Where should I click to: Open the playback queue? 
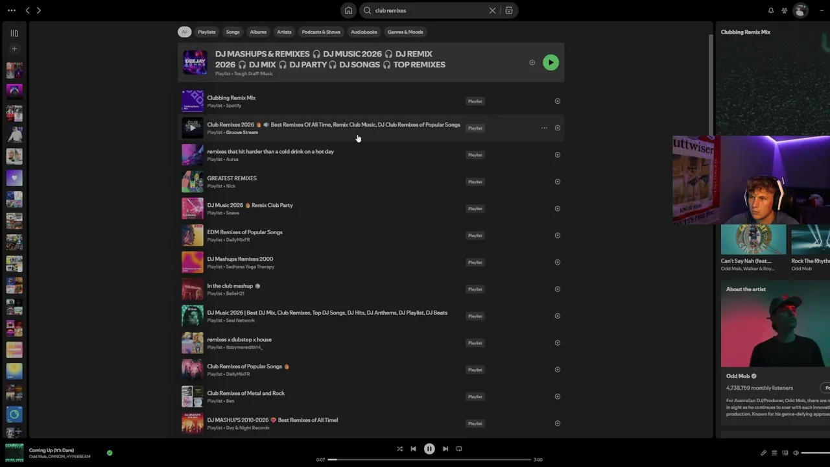coord(774,453)
